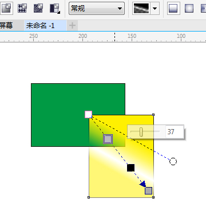Select the gray end node near arrow
206x218 pixels.
click(148, 190)
